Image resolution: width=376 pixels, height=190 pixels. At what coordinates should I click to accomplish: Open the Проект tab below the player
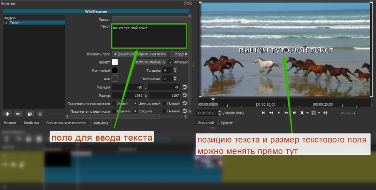click(x=227, y=123)
